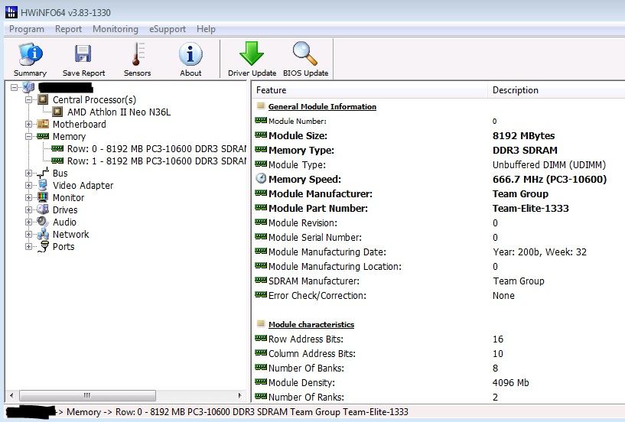Click the Team-Elite-1333 value

[531, 209]
